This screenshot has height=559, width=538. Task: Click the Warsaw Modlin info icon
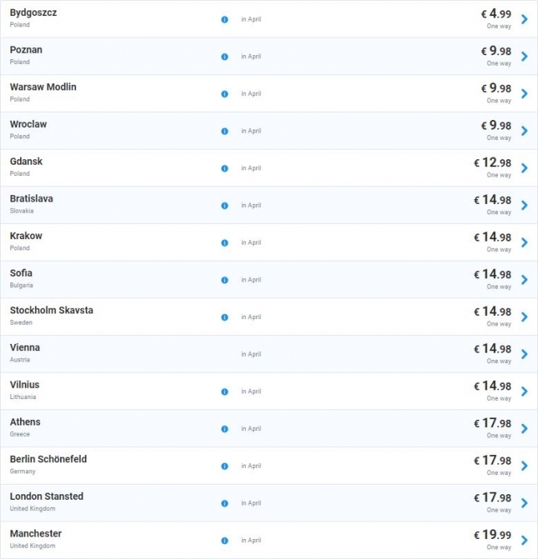pyautogui.click(x=224, y=94)
